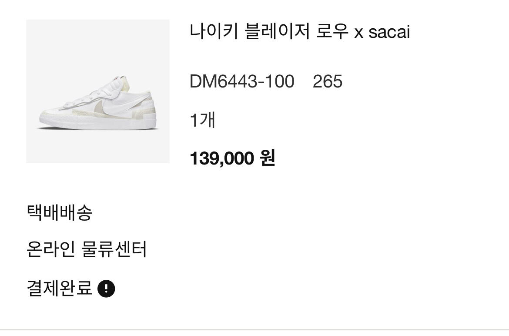The image size is (509, 336).
Task: Click the 원 currency symbol after the price
Action: pyautogui.click(x=267, y=158)
